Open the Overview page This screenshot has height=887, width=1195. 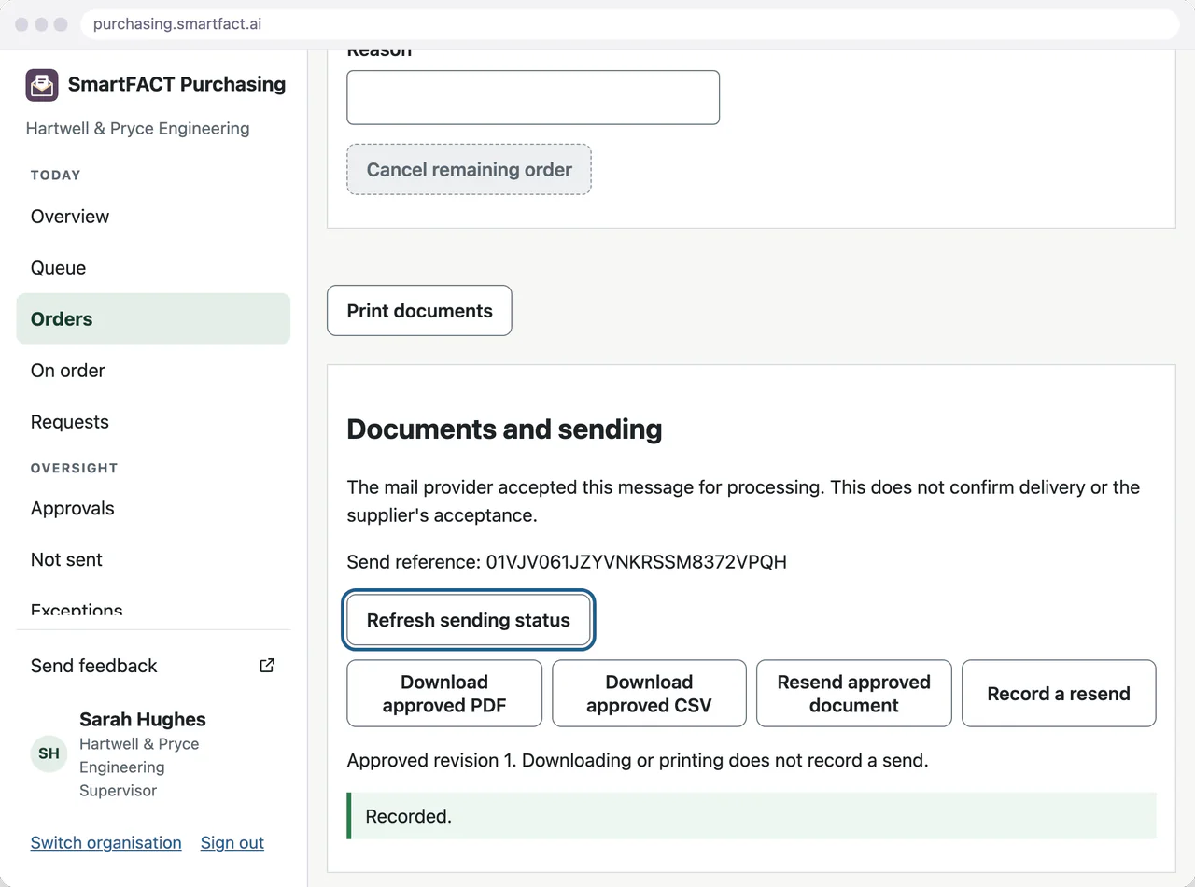(x=153, y=217)
